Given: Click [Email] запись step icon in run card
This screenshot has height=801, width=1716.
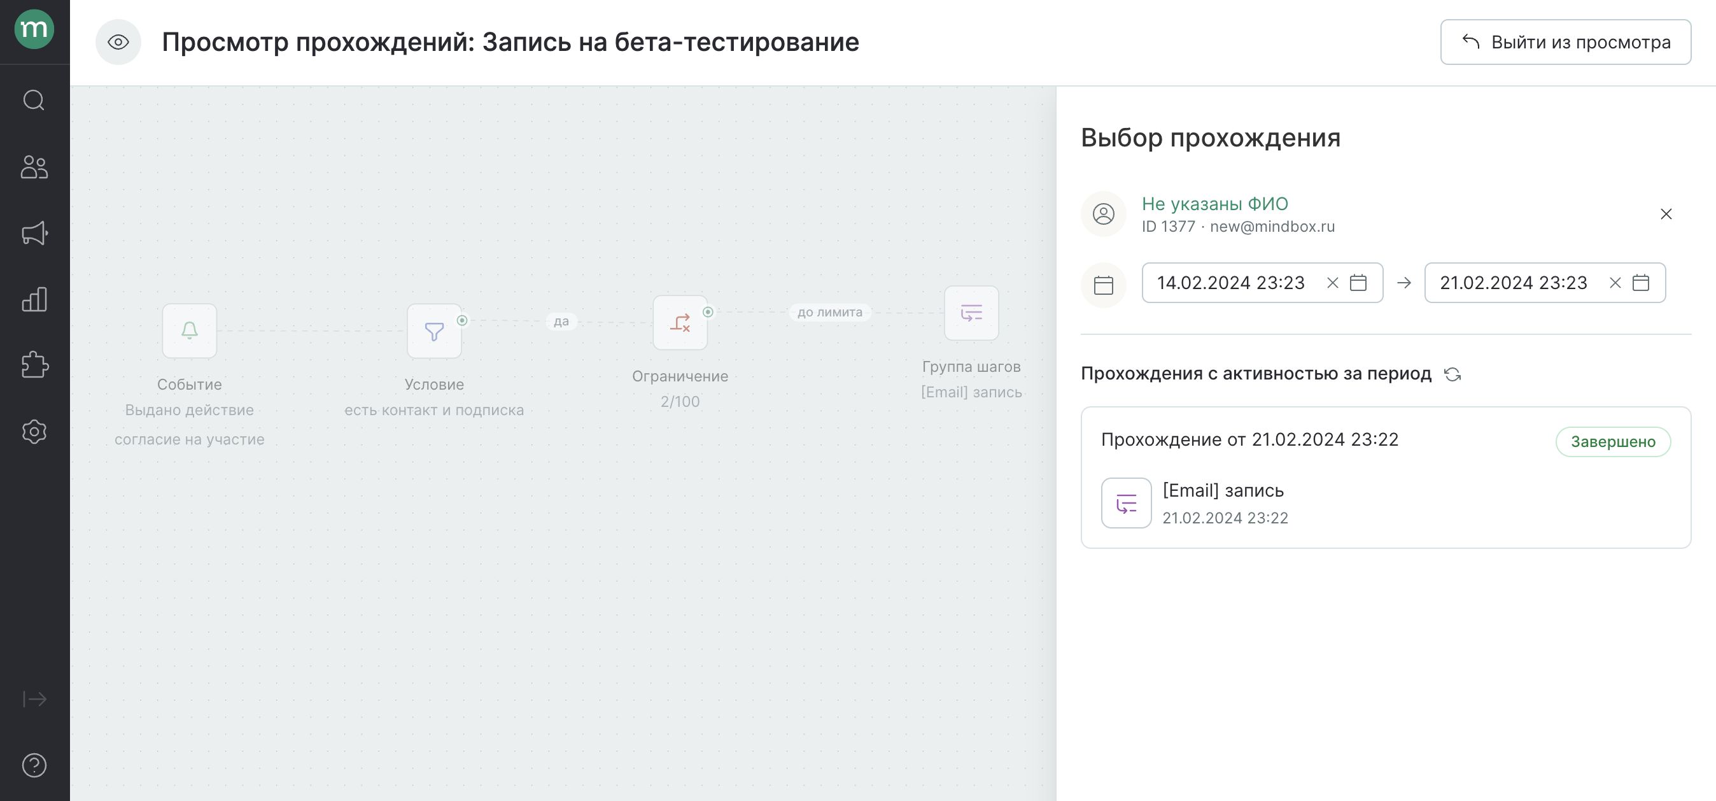Looking at the screenshot, I should point(1126,503).
